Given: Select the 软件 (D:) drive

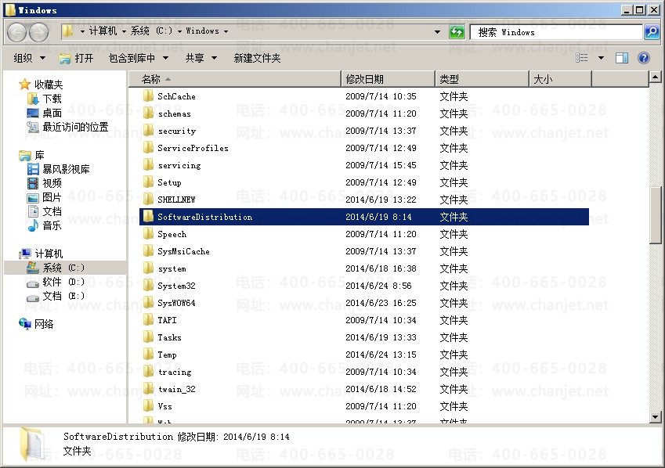Looking at the screenshot, I should click(56, 282).
